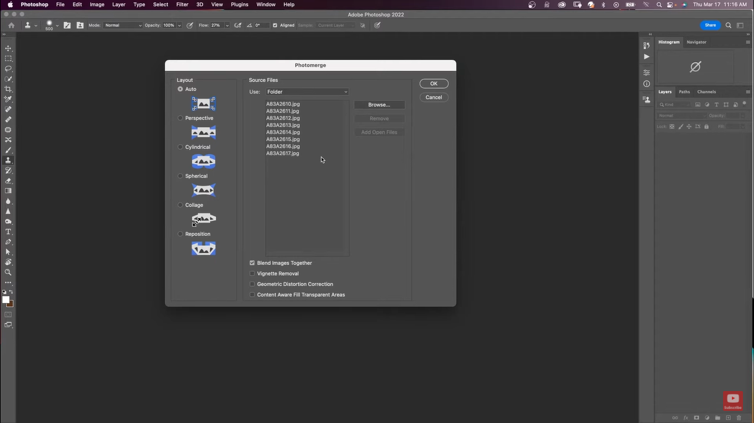Open the workspace switcher icon
754x423 pixels.
pyautogui.click(x=740, y=25)
